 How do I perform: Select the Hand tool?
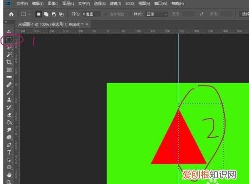coord(9,175)
